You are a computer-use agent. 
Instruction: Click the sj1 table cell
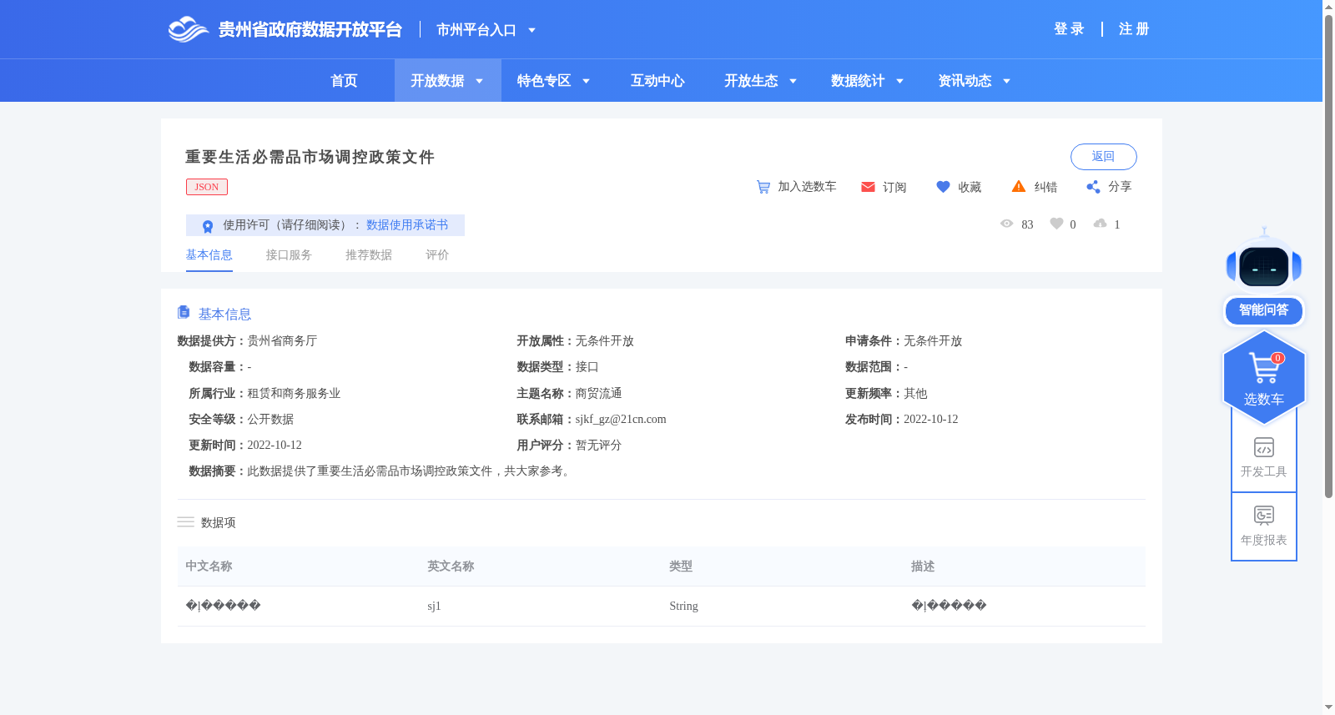[434, 607]
